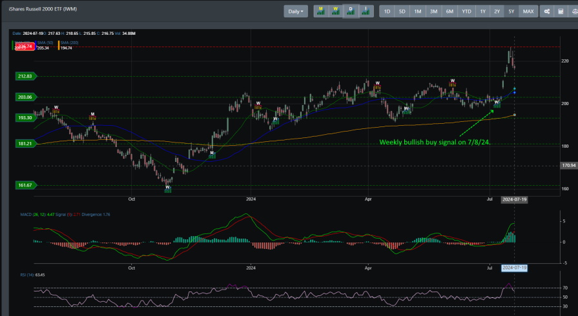Click the green moving average color bar
The width and height of the screenshot is (578, 316).
coord(14,45)
